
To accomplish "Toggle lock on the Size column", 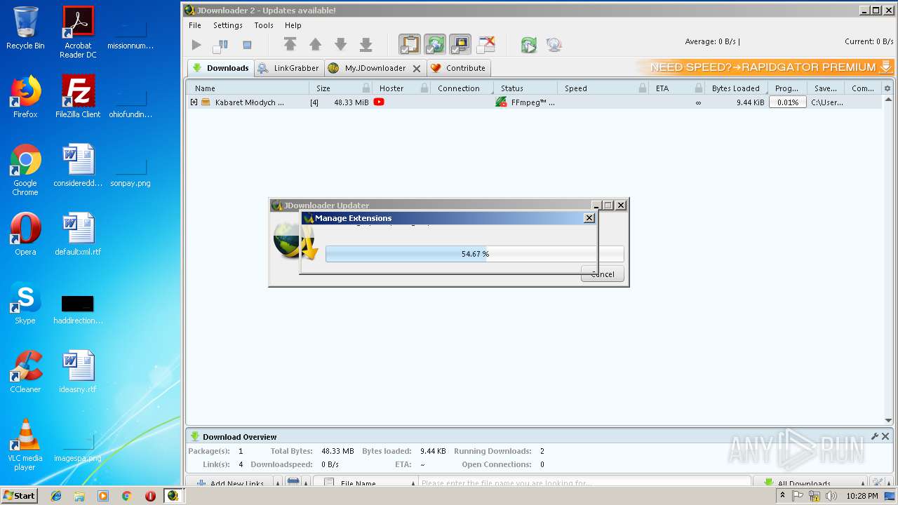I will pos(366,88).
